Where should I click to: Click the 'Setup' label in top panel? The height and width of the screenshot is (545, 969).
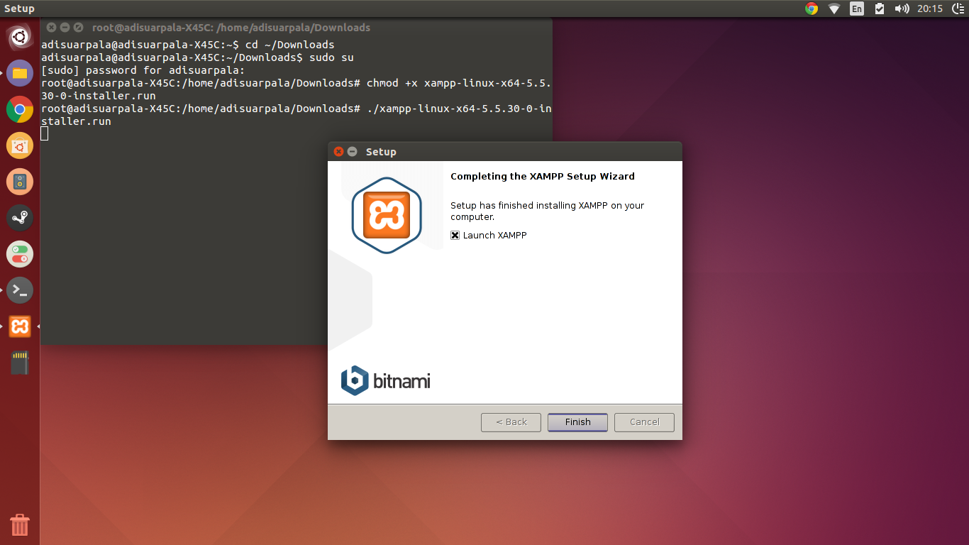(x=19, y=9)
